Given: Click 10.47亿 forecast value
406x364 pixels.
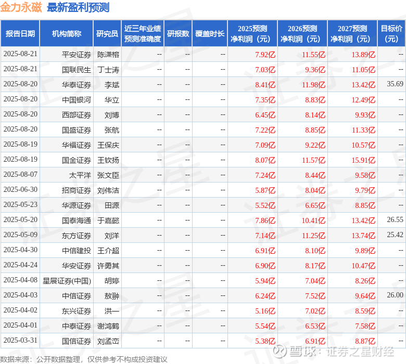Looking at the screenshot, I should point(363,266).
